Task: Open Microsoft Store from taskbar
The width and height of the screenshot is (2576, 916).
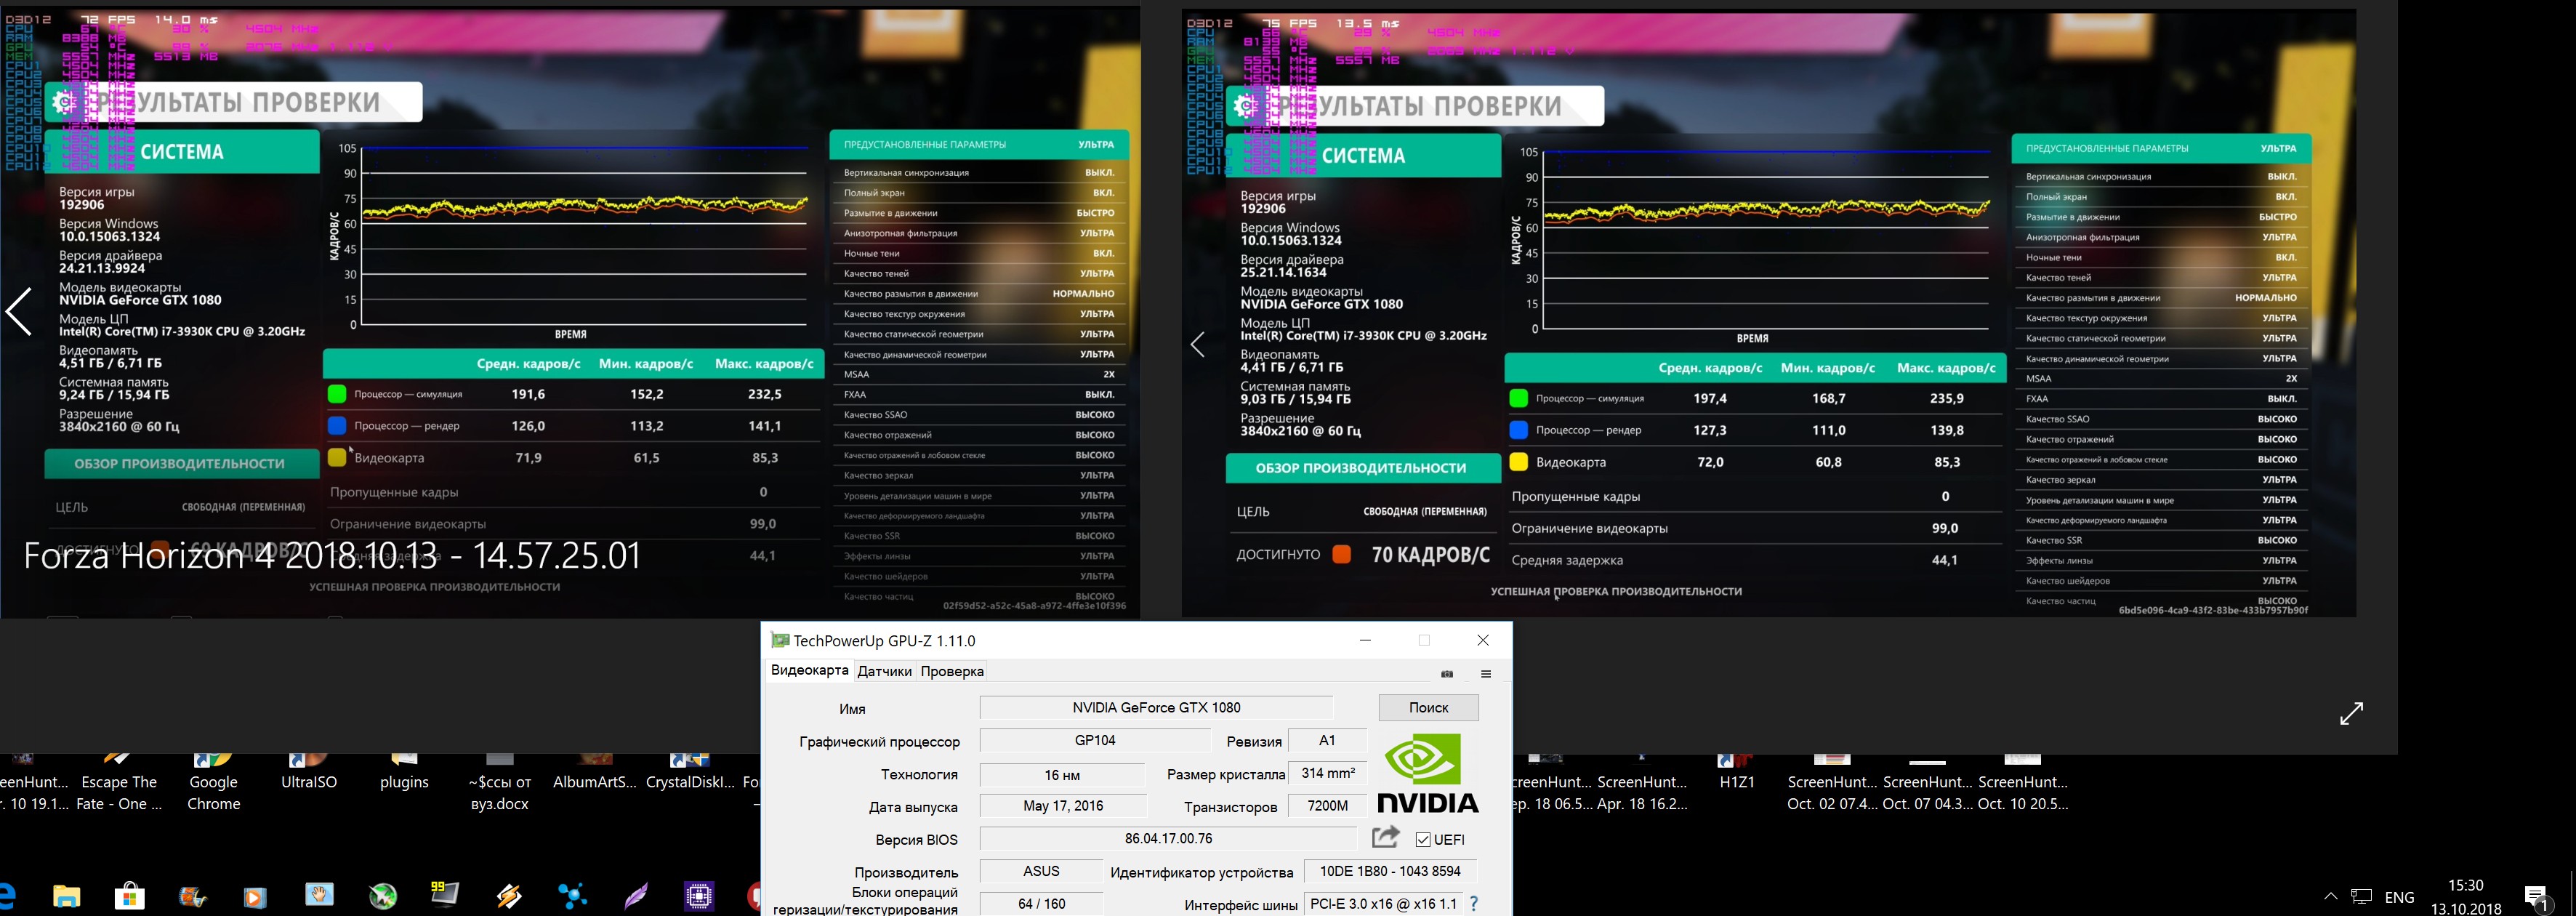Action: point(130,895)
